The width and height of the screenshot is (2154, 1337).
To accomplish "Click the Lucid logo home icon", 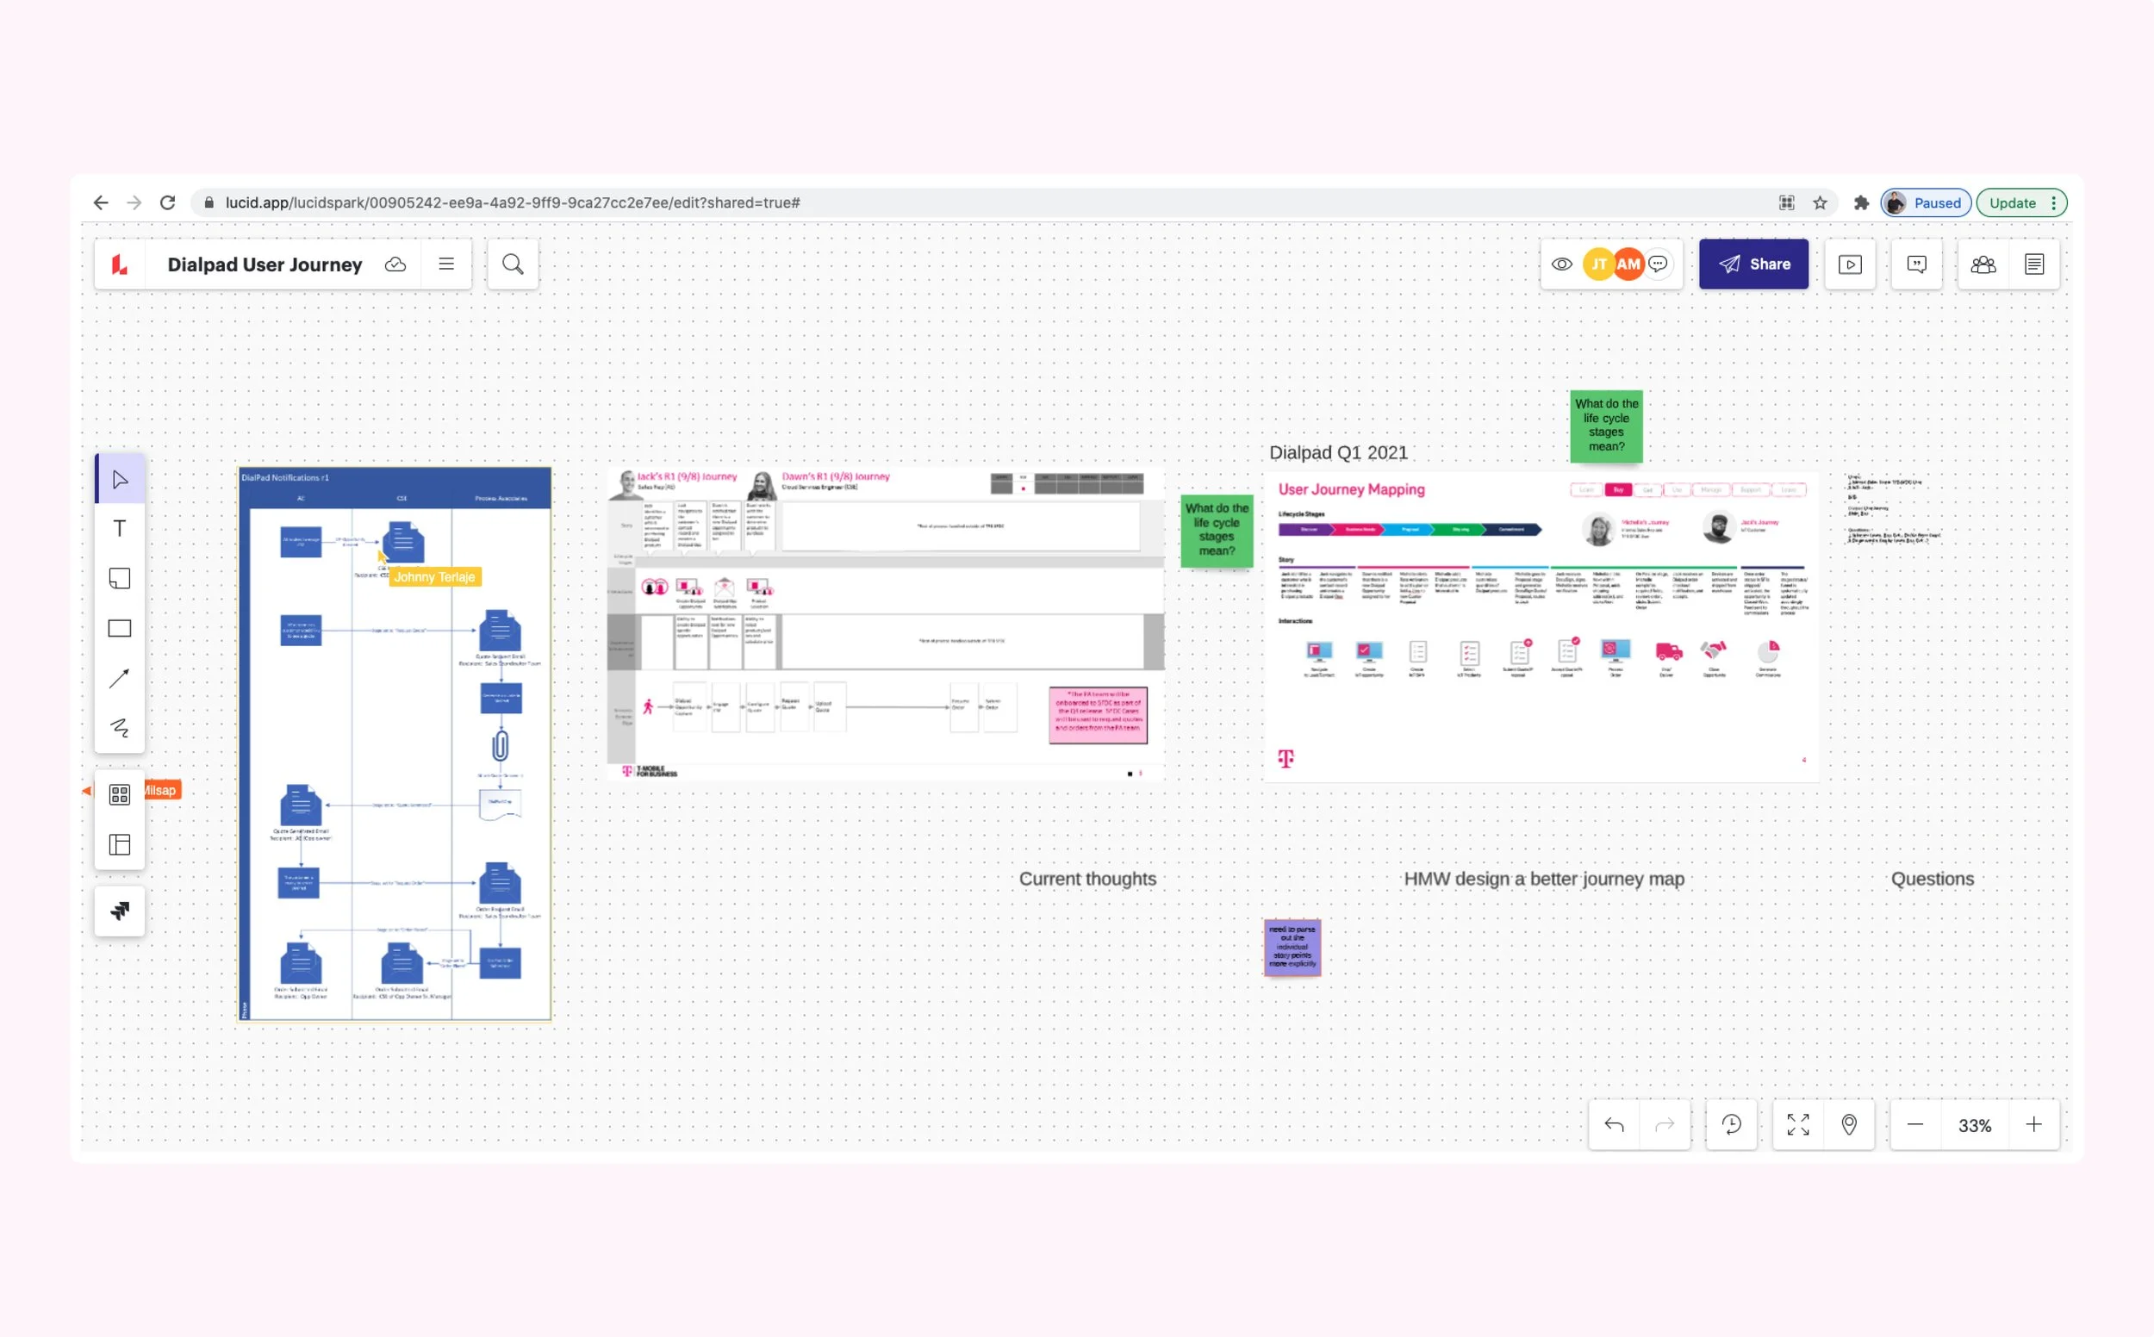I will tap(120, 264).
